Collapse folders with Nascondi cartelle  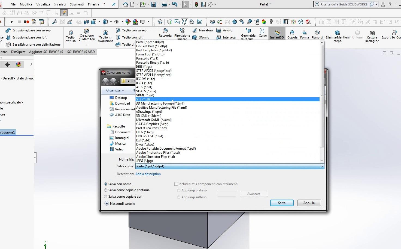pos(107,203)
